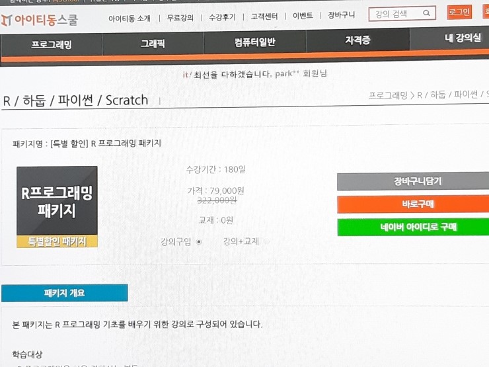Click the 아이티동스쿨 logo
Image resolution: width=489 pixels, height=367 pixels.
pyautogui.click(x=39, y=20)
